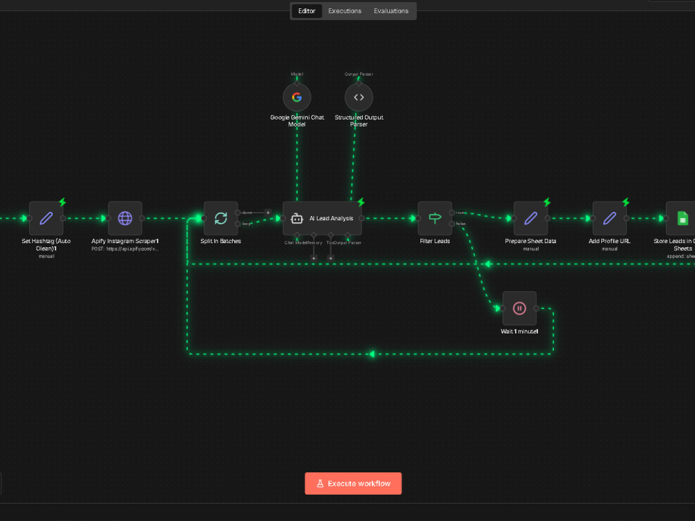Click the Apify Instagram Scraper1 label text

coord(125,241)
